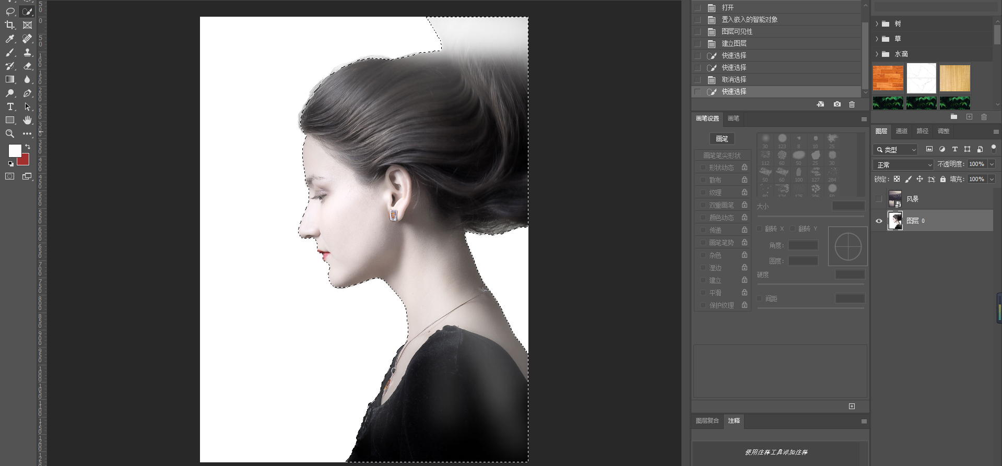Select the Pen tool
This screenshot has width=1002, height=466.
(27, 93)
